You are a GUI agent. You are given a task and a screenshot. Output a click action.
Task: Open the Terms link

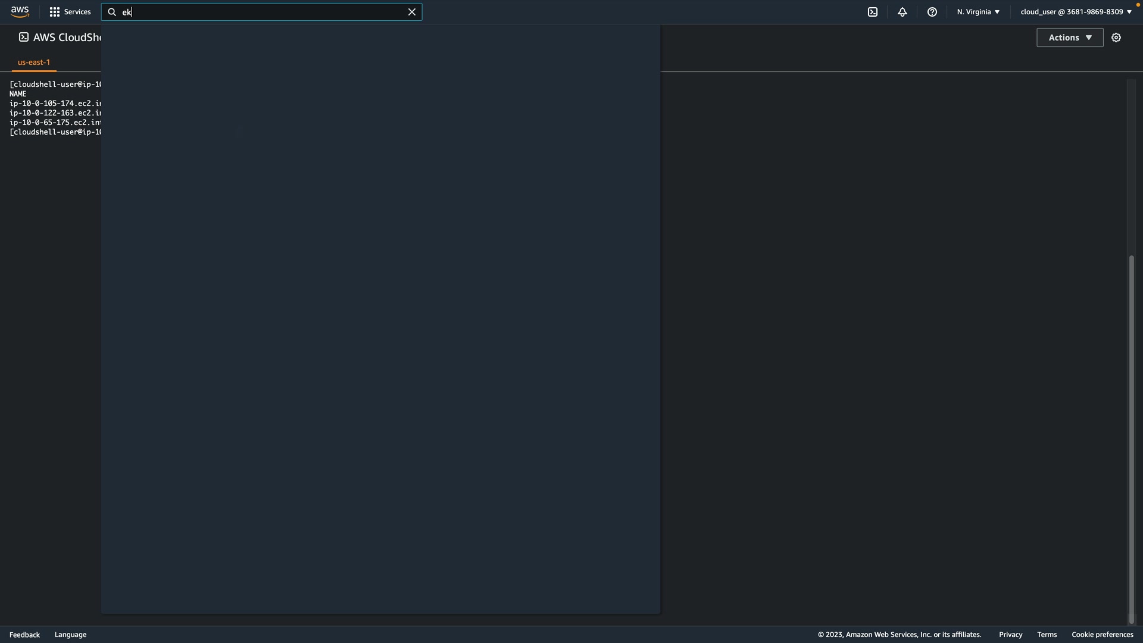point(1047,635)
